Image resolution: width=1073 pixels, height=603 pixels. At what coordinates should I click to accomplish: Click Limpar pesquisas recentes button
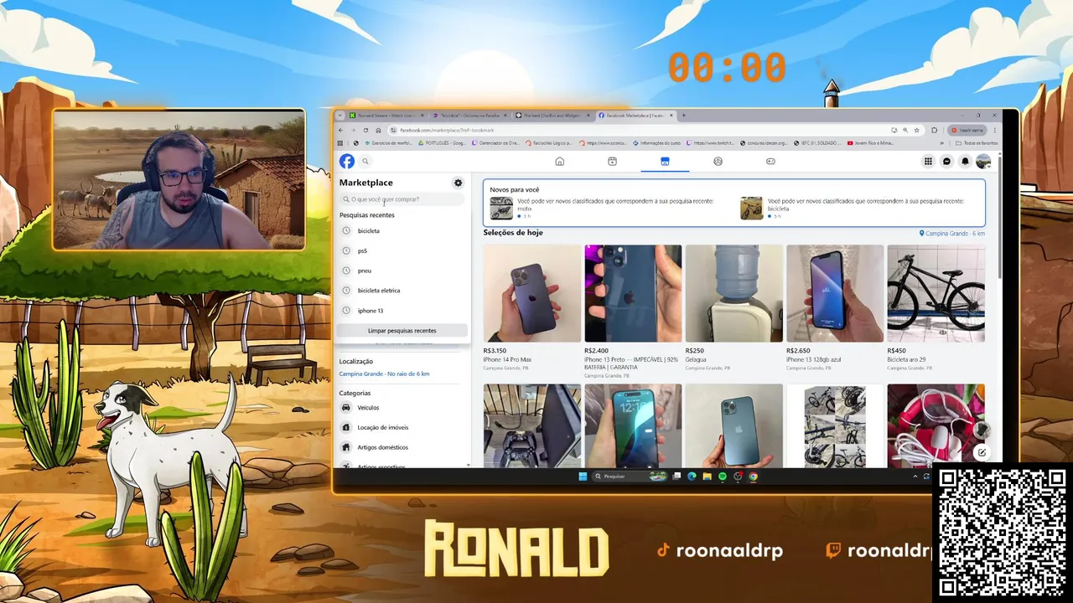coord(402,331)
